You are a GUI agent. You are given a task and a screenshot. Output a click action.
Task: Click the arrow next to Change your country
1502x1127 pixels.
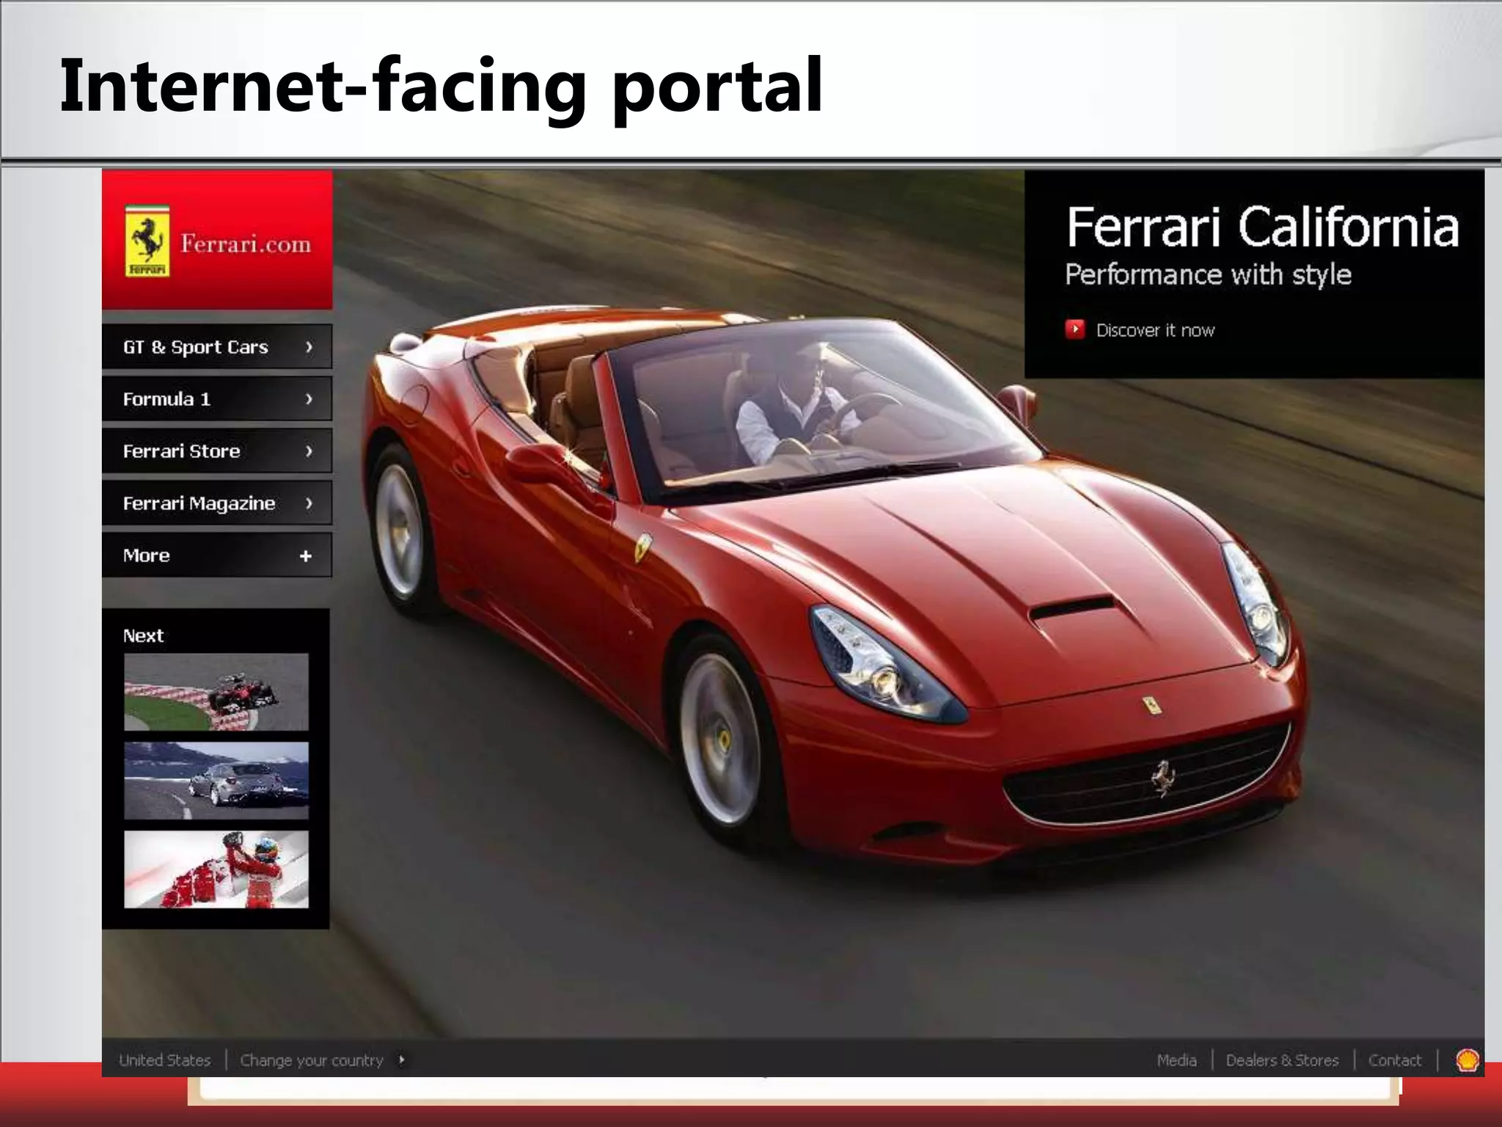[x=402, y=1059]
